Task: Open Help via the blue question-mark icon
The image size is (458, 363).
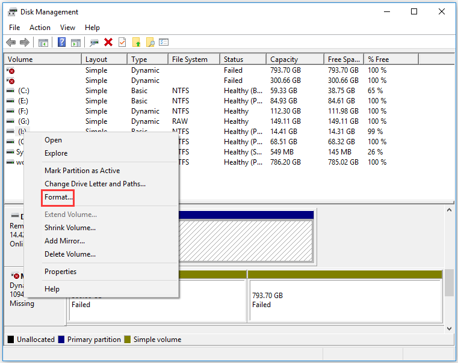Action: tap(61, 42)
